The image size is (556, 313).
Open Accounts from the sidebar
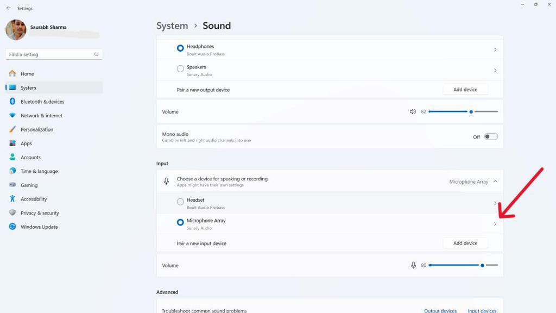[12, 157]
